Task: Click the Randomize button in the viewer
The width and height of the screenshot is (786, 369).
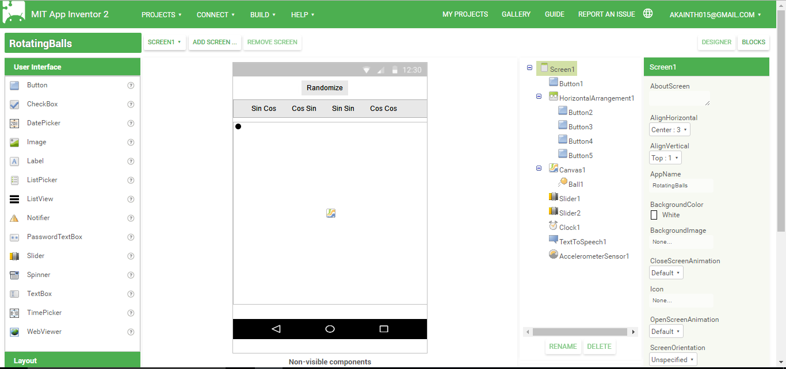Action: [325, 88]
